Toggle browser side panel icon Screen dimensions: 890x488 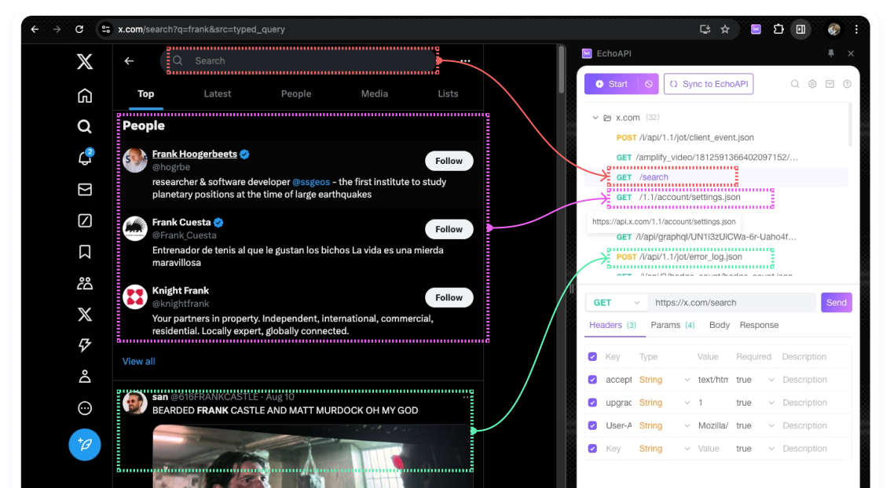coord(801,29)
